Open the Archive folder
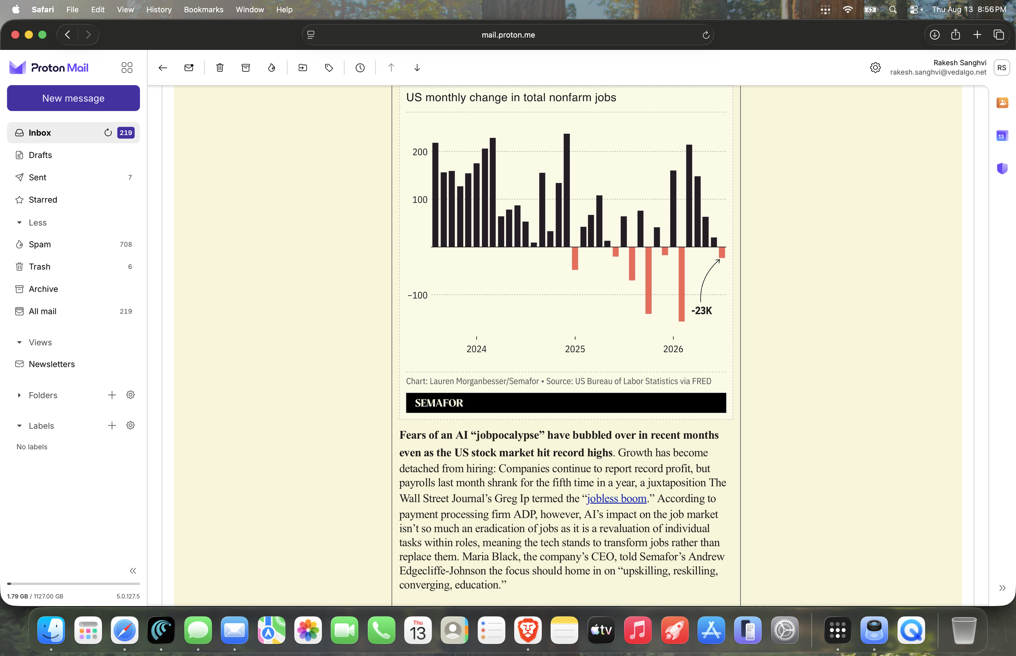The width and height of the screenshot is (1016, 656). pos(73,289)
